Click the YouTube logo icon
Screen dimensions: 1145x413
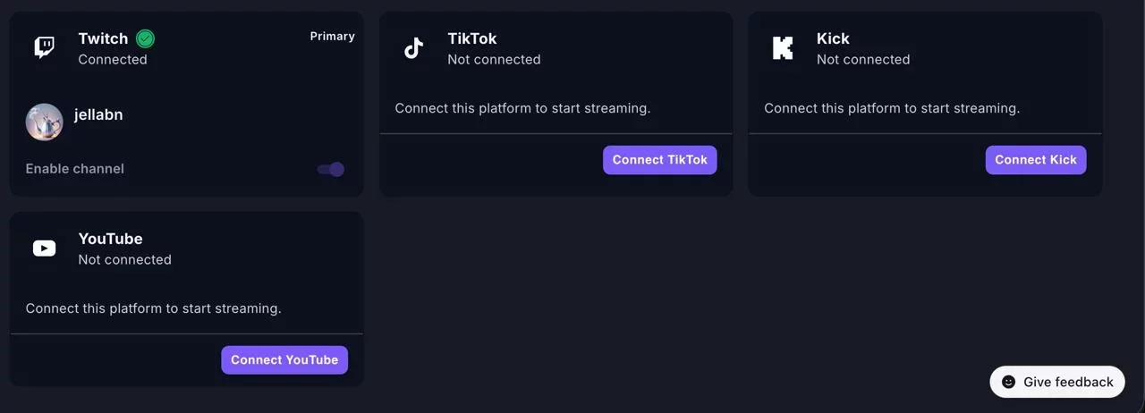point(44,249)
